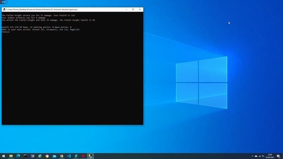283x159 pixels.
Task: Open the OneDrive cloud tray icon
Action: tap(256, 156)
